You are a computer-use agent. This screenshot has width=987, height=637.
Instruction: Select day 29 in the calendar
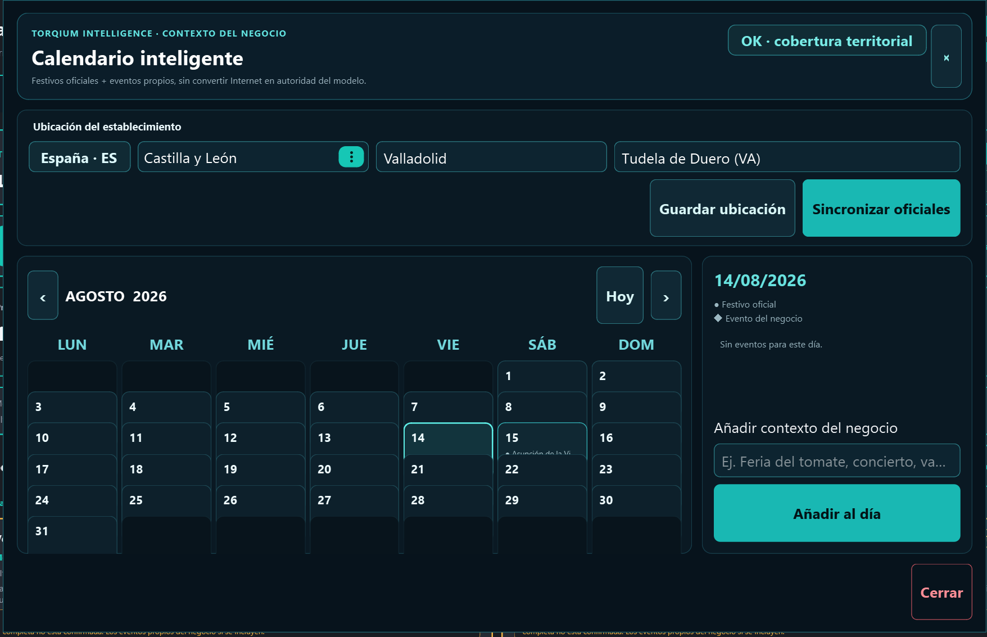click(542, 501)
